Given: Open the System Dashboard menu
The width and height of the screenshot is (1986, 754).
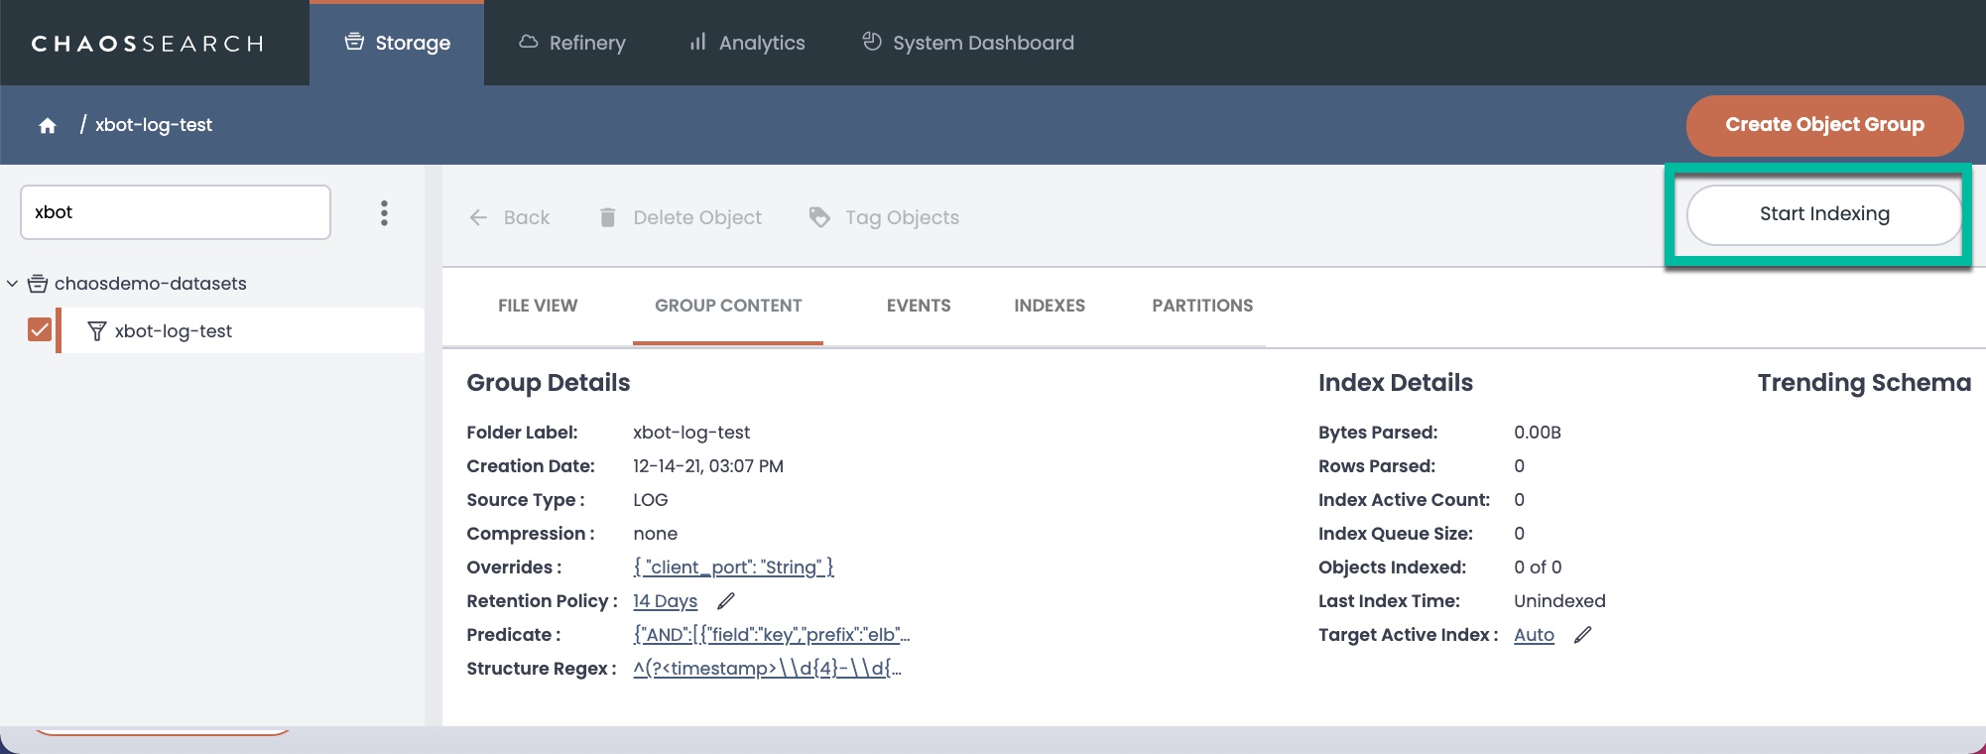Looking at the screenshot, I should click(x=968, y=43).
